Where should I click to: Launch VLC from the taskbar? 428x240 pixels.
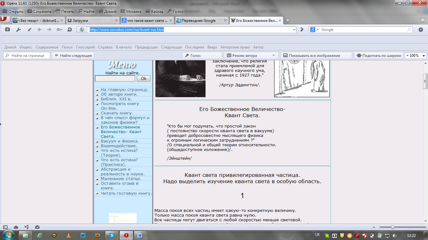(x=69, y=235)
